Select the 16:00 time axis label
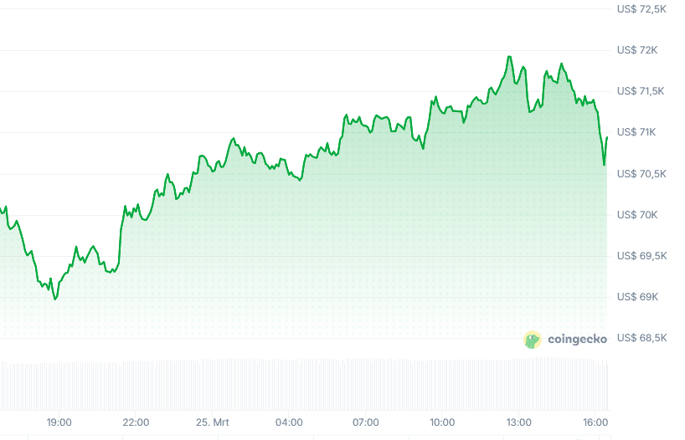Image resolution: width=685 pixels, height=440 pixels. (x=595, y=422)
